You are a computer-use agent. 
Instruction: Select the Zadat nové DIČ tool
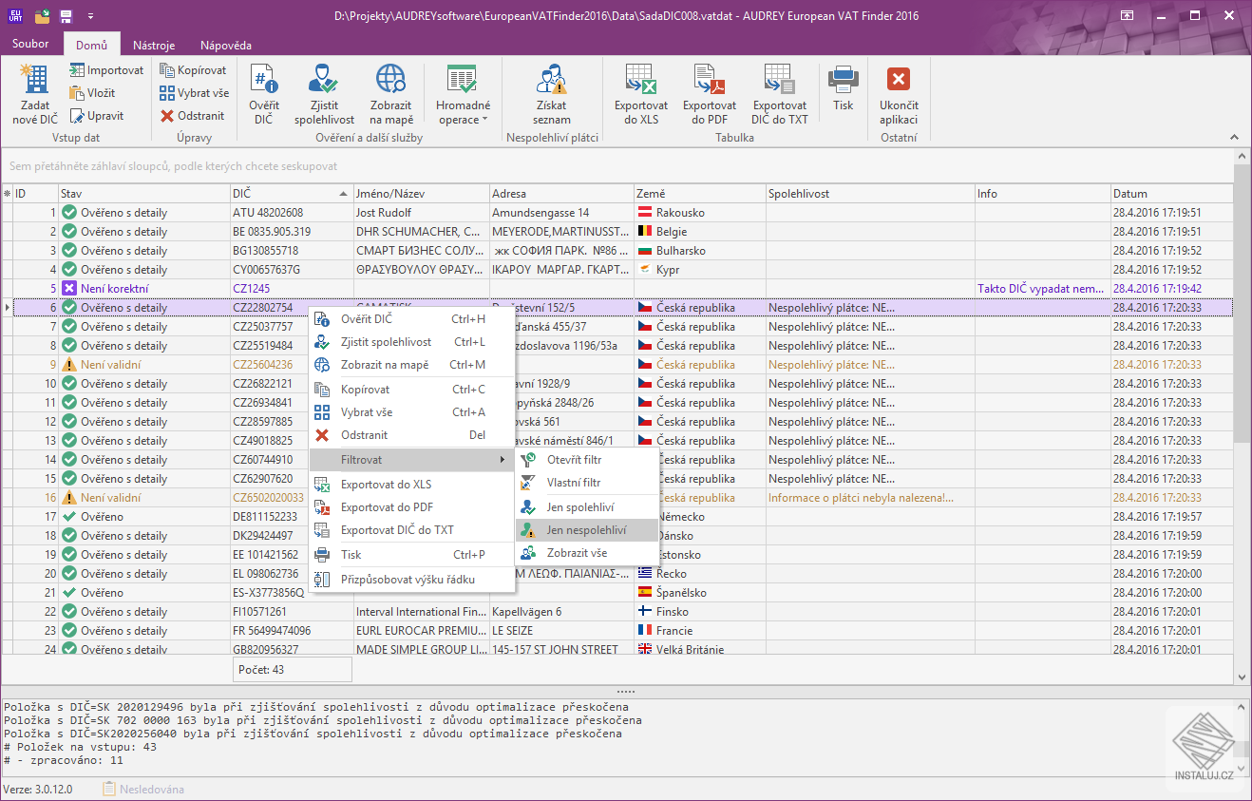34,92
